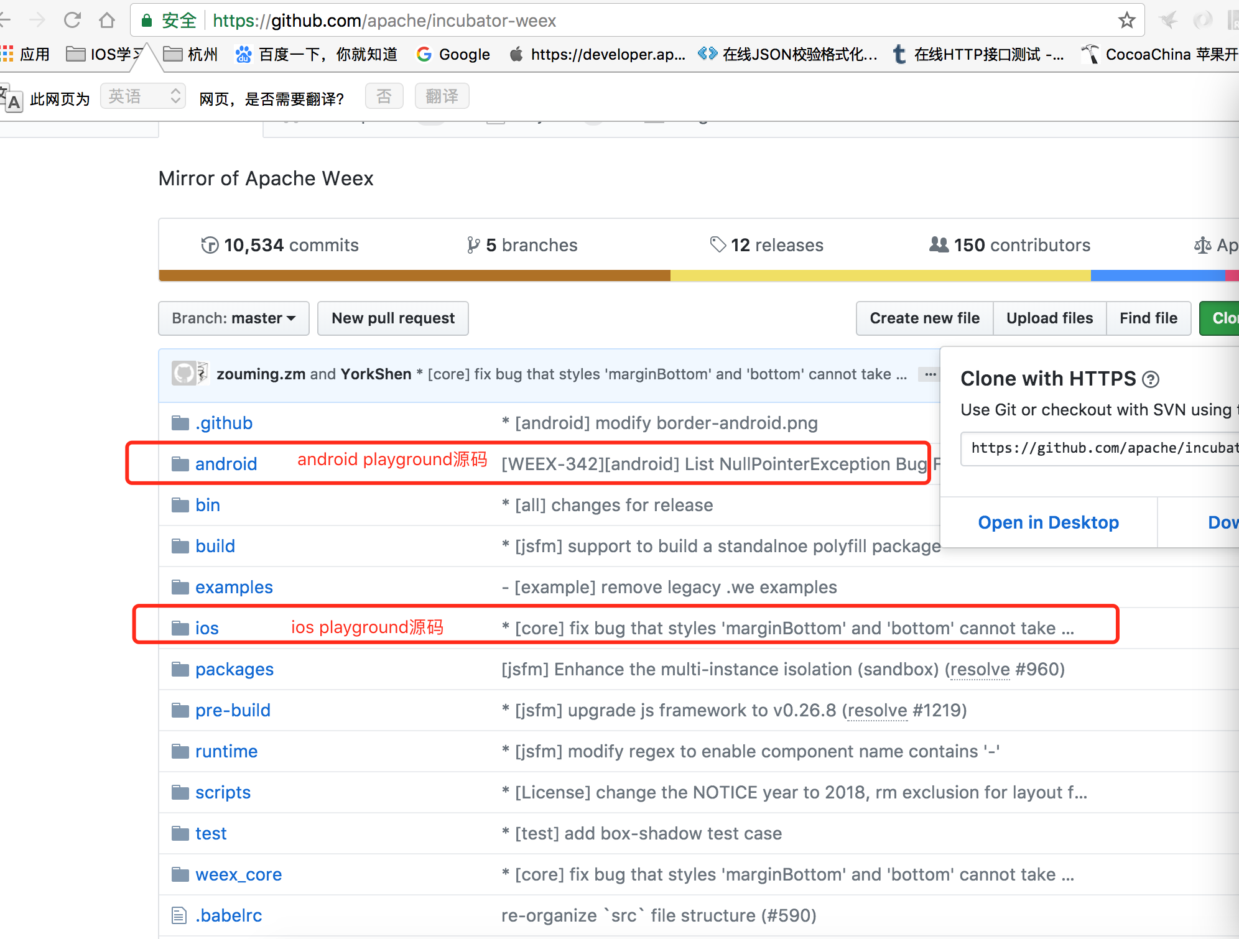1239x939 pixels.
Task: View the 5 branches
Action: [x=522, y=245]
